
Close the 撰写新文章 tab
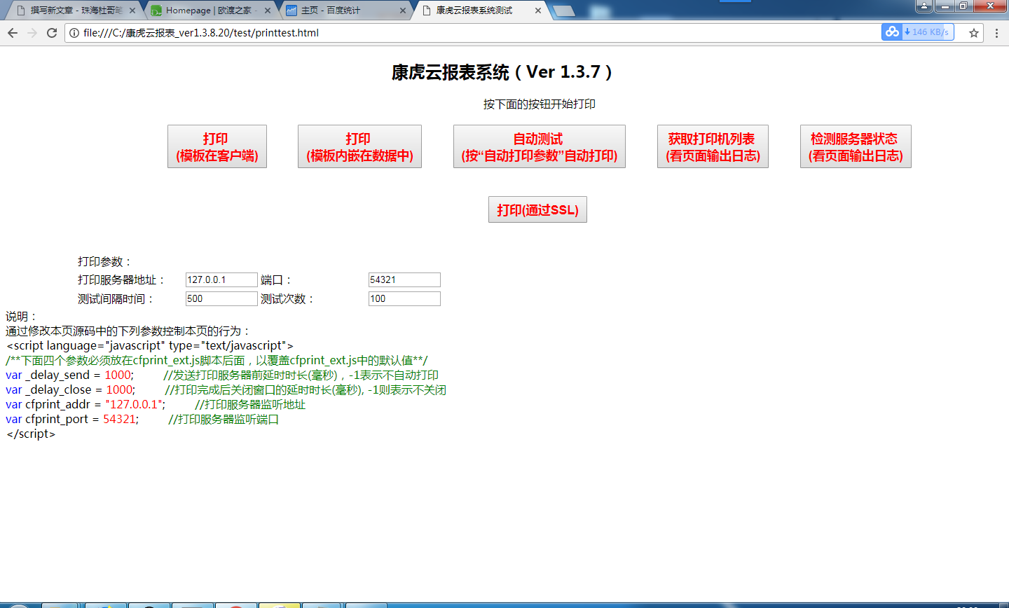click(132, 11)
